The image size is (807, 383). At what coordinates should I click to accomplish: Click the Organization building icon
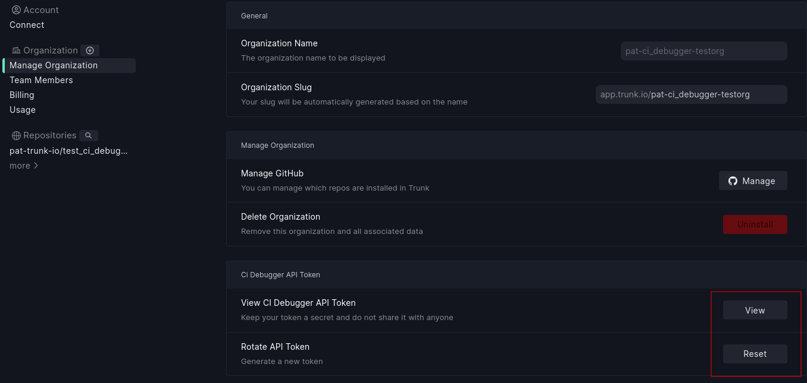coord(16,50)
